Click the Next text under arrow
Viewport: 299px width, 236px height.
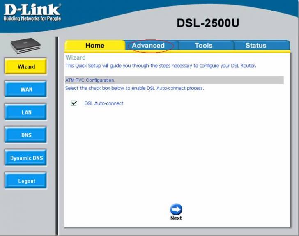pos(176,218)
